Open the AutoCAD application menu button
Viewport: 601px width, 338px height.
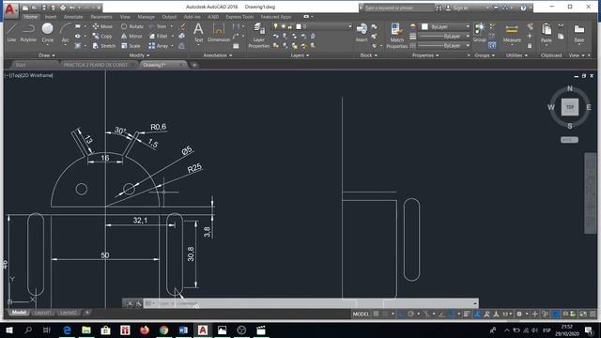coord(10,9)
